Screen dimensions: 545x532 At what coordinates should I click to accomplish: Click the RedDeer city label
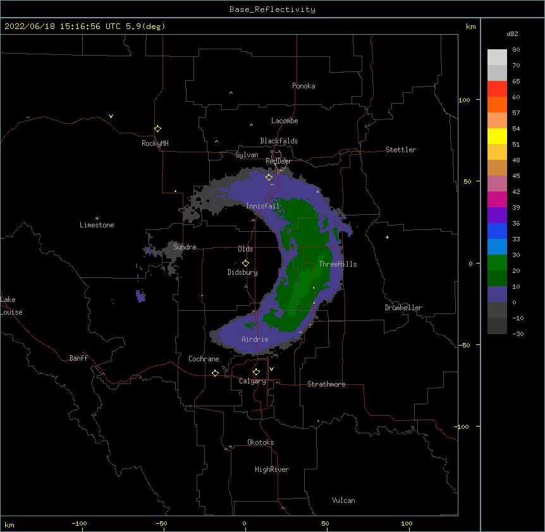tap(278, 161)
